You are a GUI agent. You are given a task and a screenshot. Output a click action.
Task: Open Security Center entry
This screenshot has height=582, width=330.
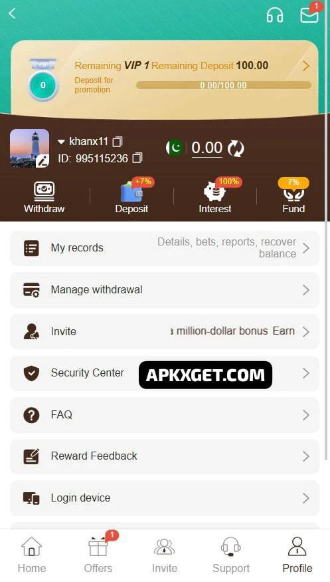[165, 373]
